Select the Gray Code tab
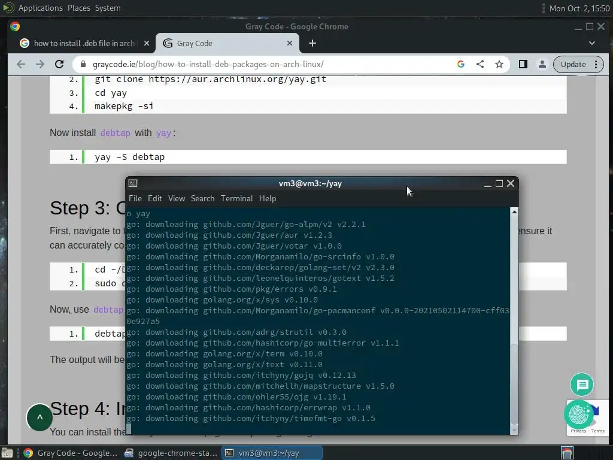Screen dimensions: 613x460 click(x=227, y=43)
